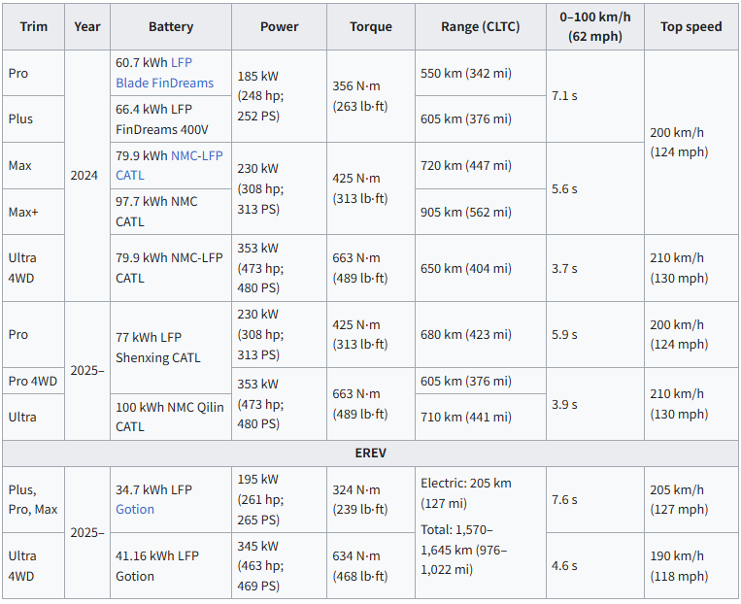Image resolution: width=741 pixels, height=604 pixels.
Task: Select the Power column header
Action: (280, 26)
